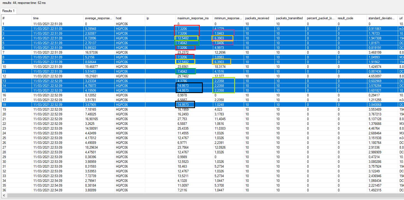Viewport: 404px width, 200px height.
Task: Select the average response cell 3,80099
Action: pos(99,190)
